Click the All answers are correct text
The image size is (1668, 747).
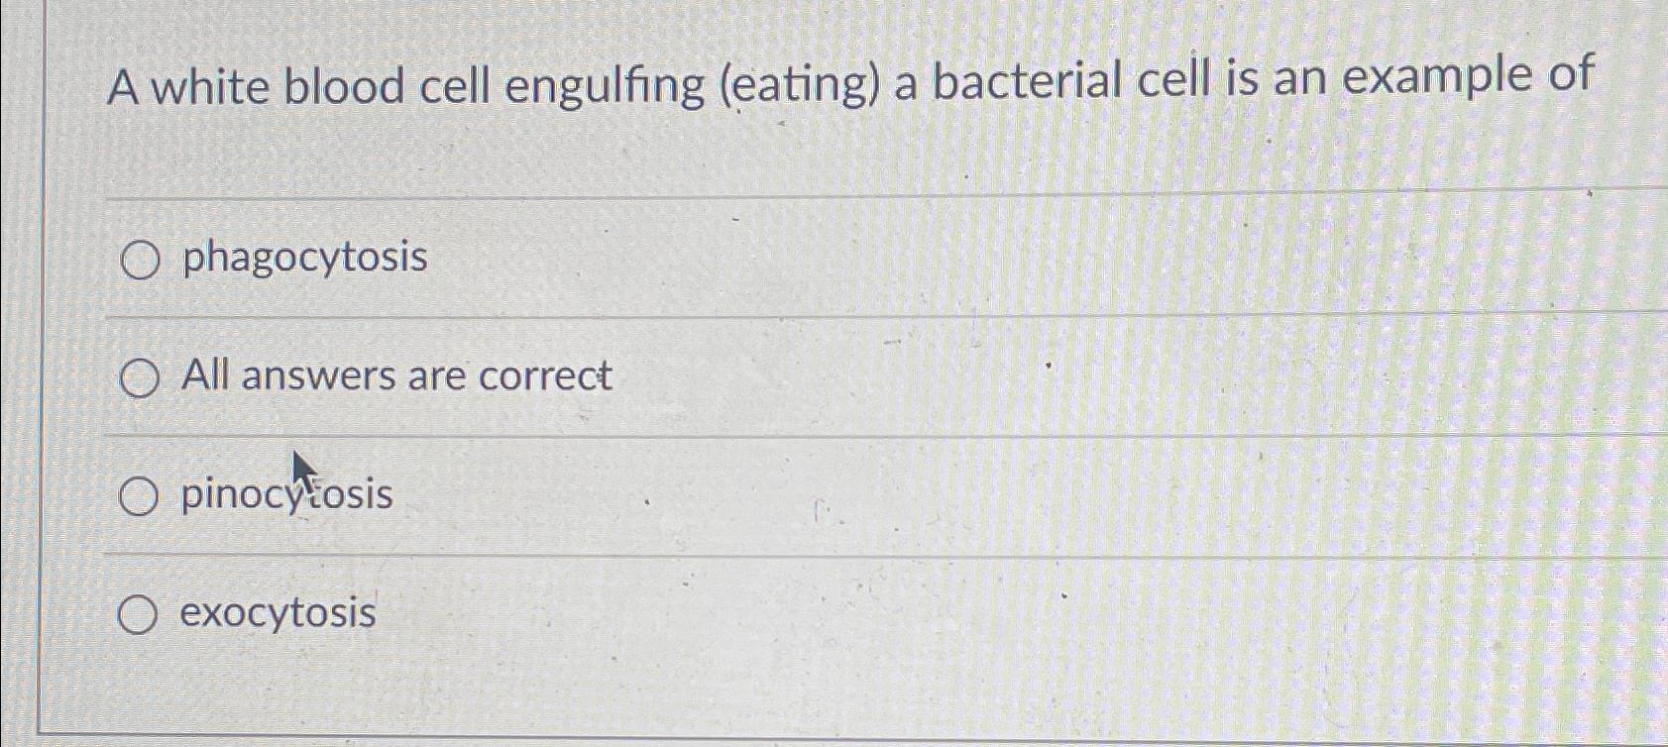395,375
